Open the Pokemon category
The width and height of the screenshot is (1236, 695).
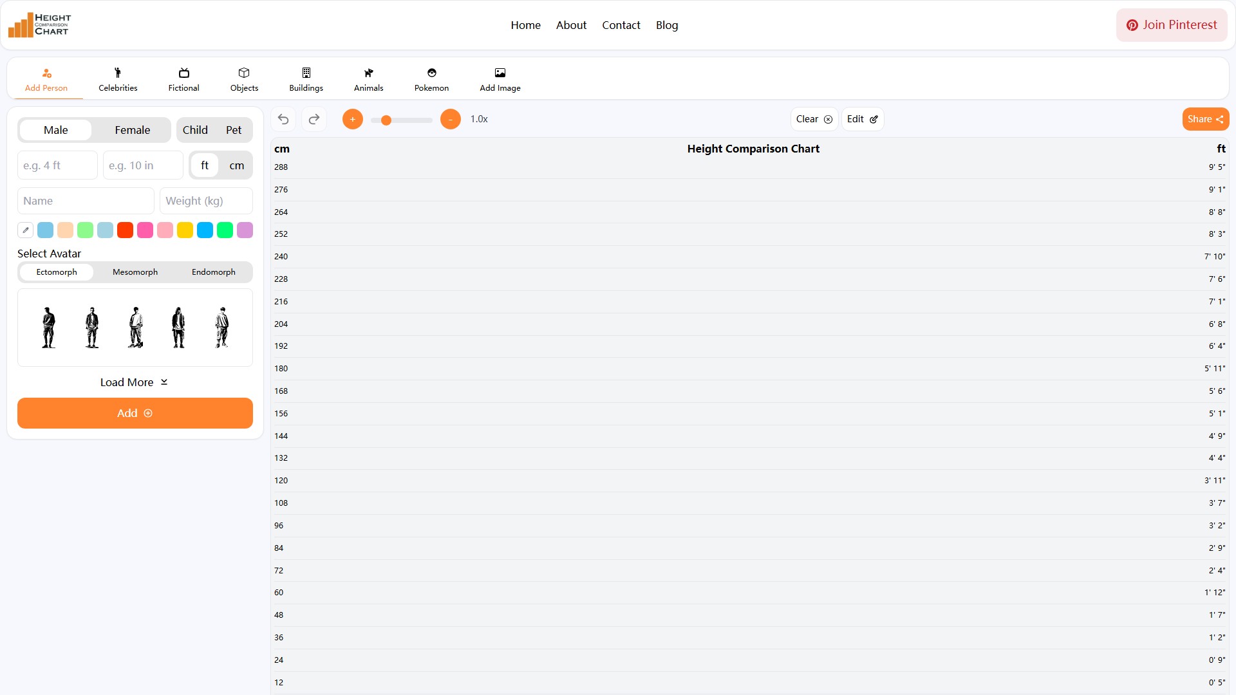tap(431, 80)
